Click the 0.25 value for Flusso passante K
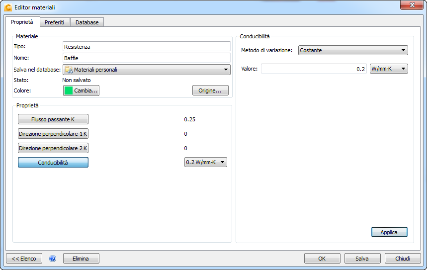 [x=189, y=119]
